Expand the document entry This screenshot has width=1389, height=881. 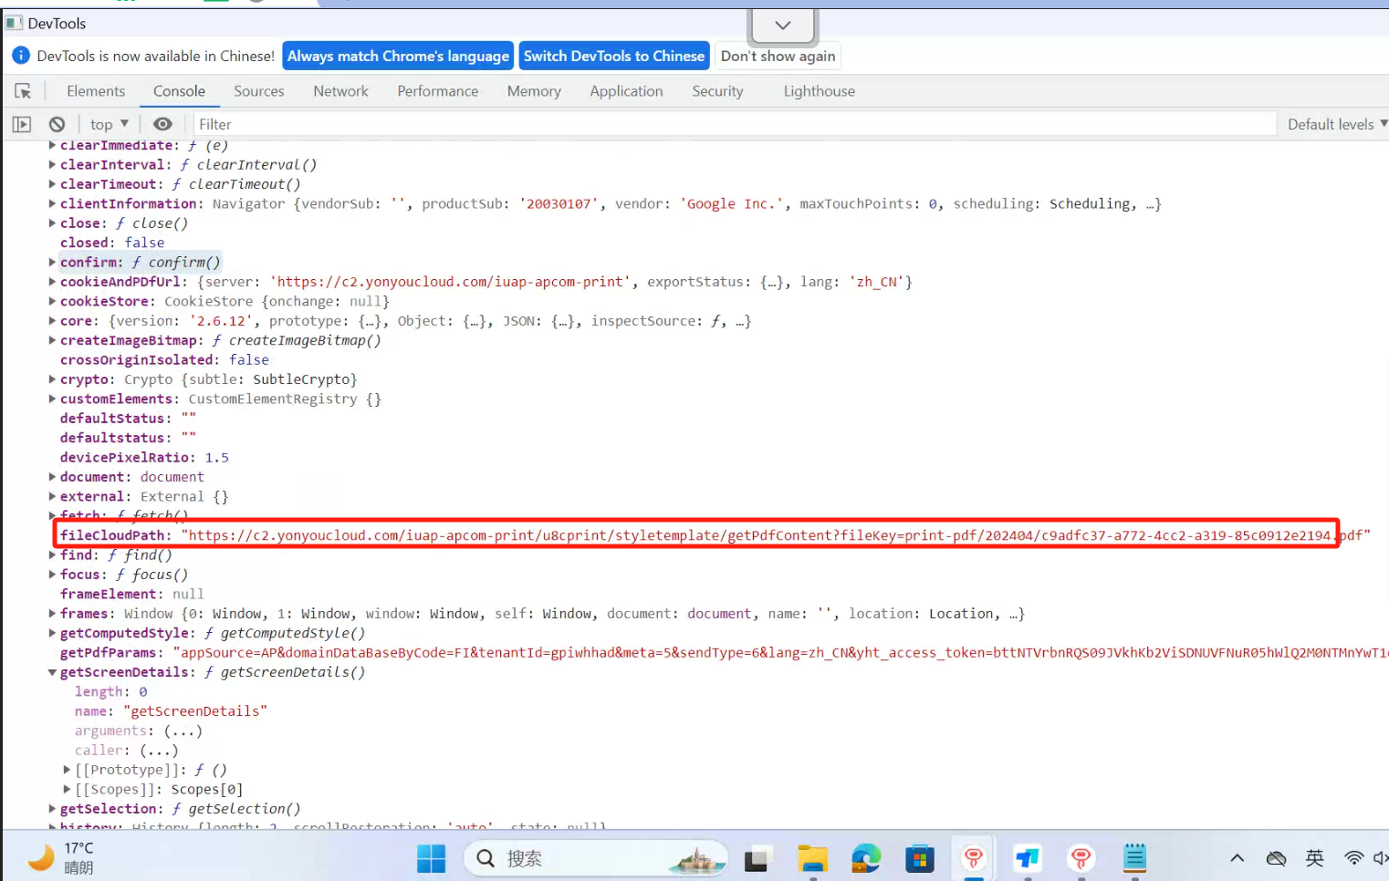click(x=52, y=477)
